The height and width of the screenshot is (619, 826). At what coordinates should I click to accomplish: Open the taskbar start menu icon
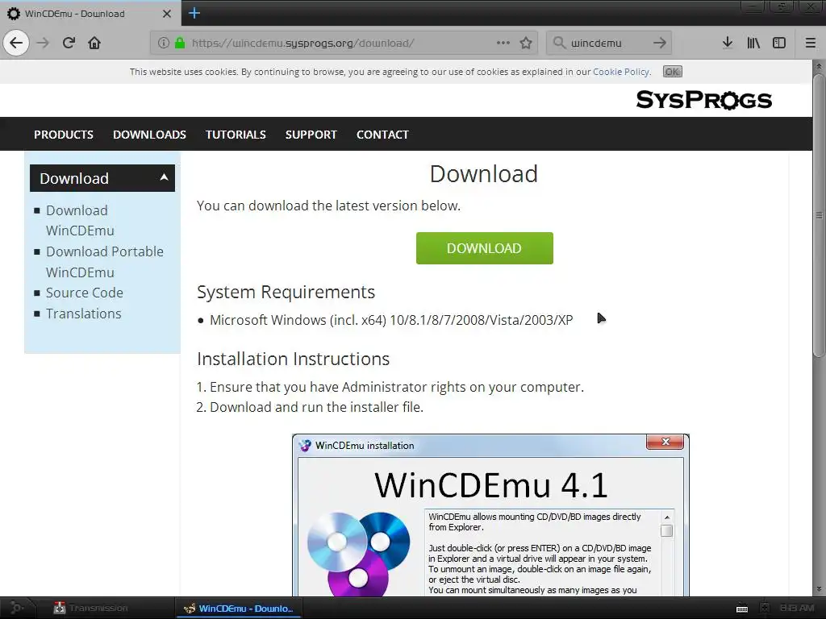coord(16,608)
